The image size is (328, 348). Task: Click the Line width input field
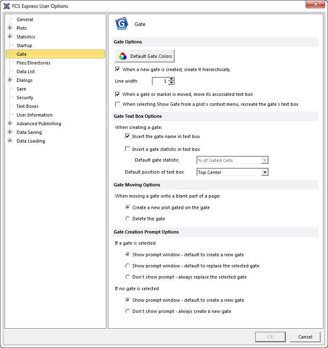160,81
